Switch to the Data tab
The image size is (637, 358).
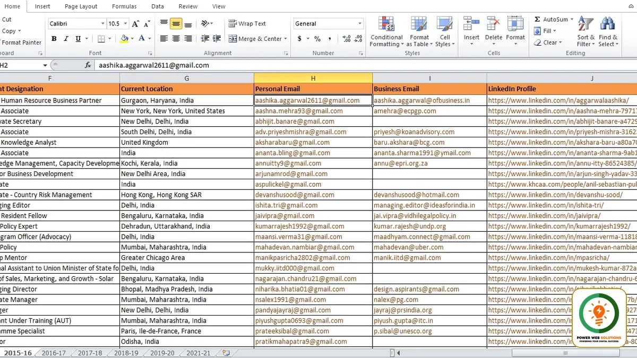click(x=158, y=6)
